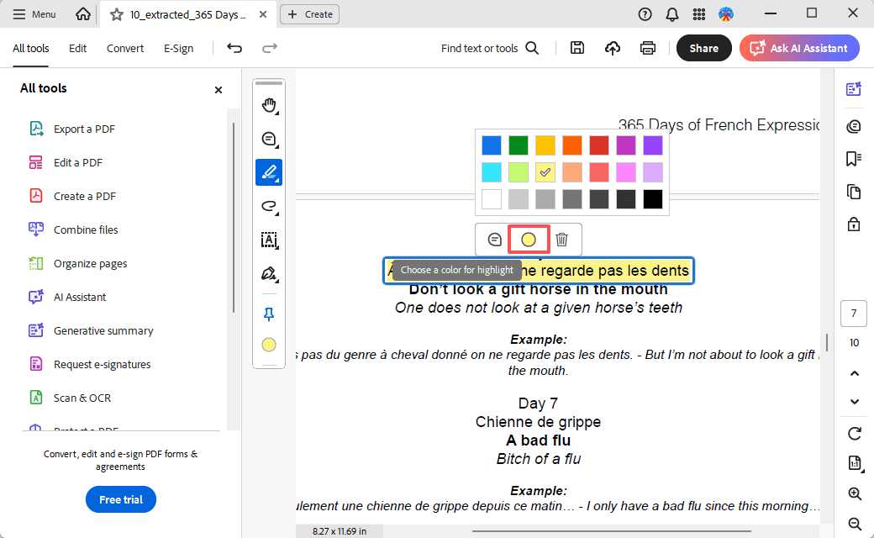Screen dimensions: 874x538
Task: Select the highlighter tool in the quick toolbar
Action: [269, 172]
